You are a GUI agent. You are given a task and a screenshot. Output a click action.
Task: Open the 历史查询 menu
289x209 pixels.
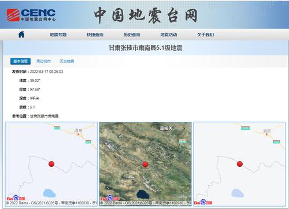[x=132, y=35]
